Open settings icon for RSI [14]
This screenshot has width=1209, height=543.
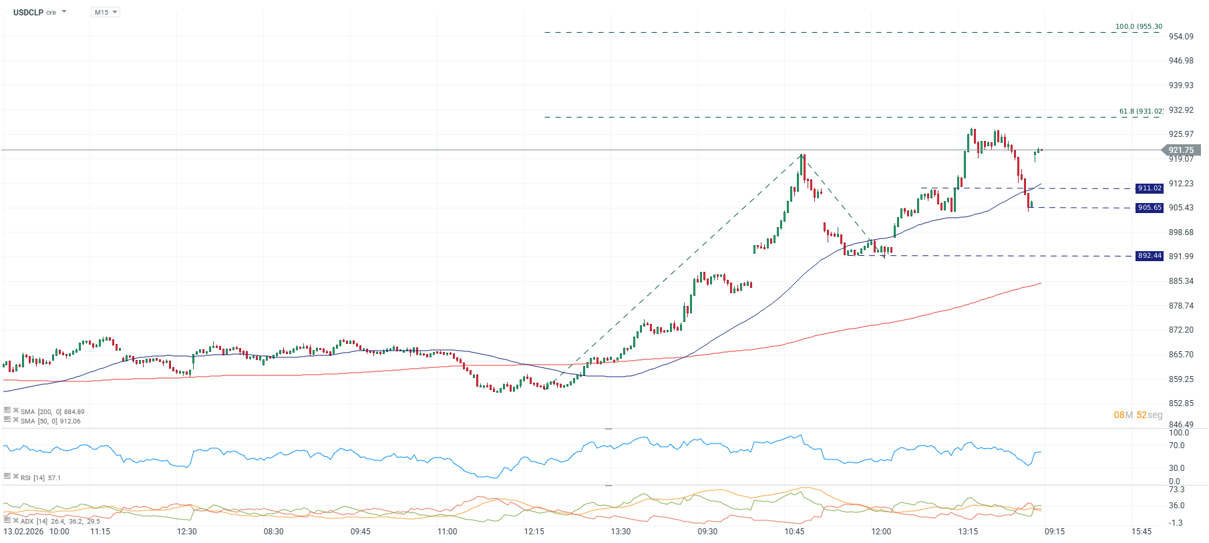click(7, 476)
